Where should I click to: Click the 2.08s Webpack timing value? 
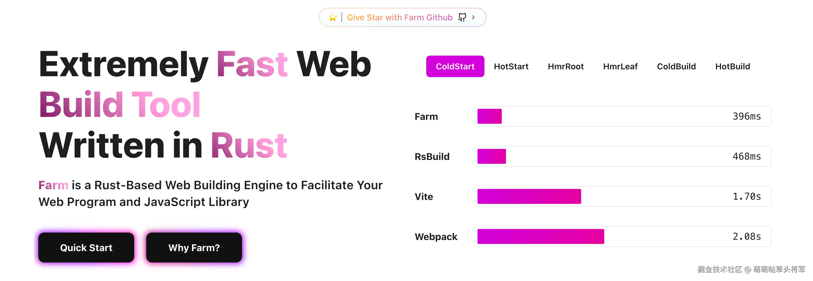pyautogui.click(x=746, y=236)
